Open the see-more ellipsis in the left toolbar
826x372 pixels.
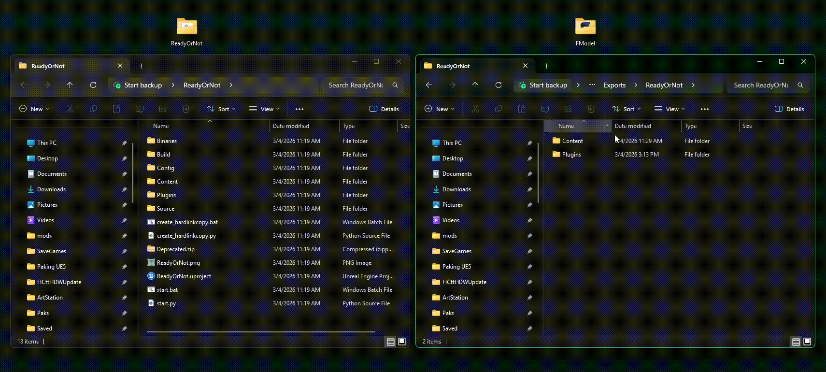pyautogui.click(x=299, y=109)
